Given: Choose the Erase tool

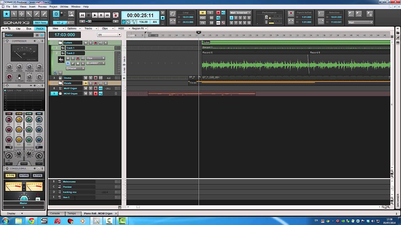Looking at the screenshot, I should click(44, 14).
